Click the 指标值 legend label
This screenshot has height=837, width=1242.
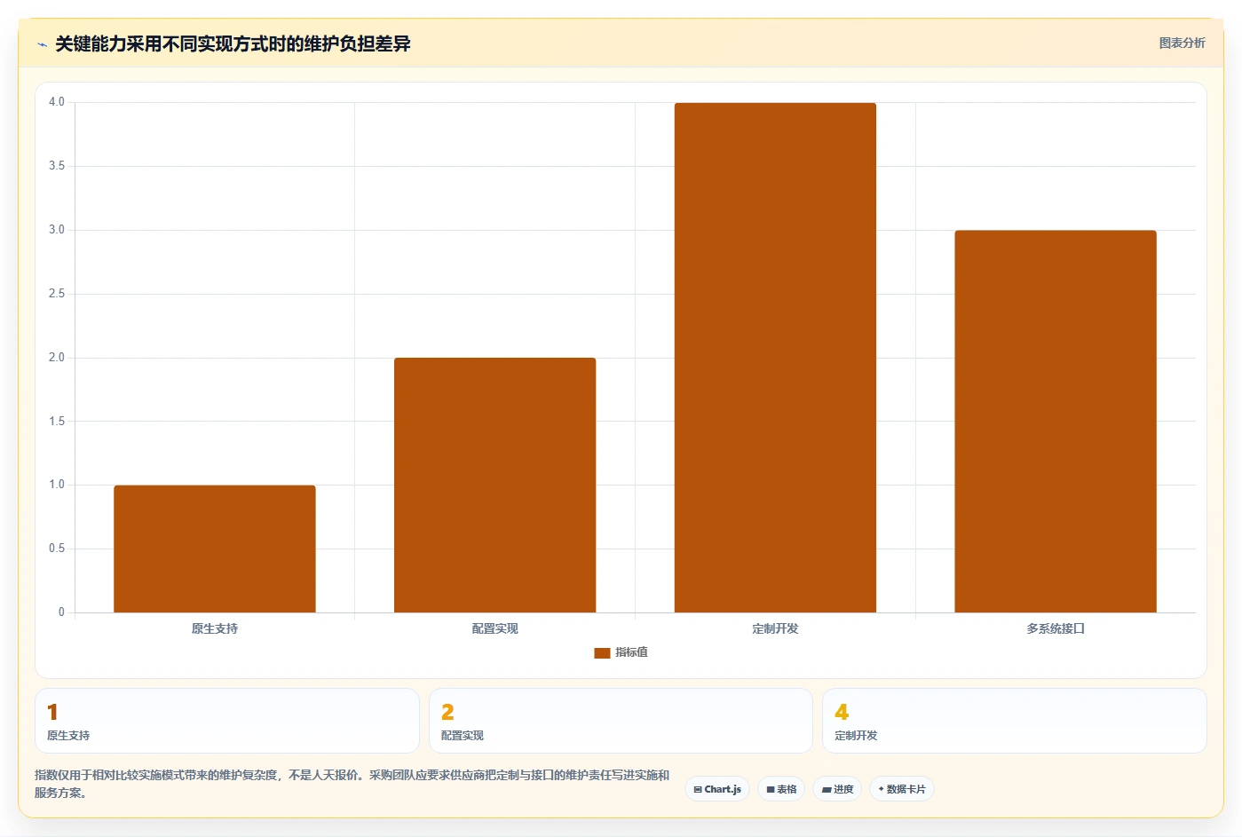pyautogui.click(x=631, y=652)
